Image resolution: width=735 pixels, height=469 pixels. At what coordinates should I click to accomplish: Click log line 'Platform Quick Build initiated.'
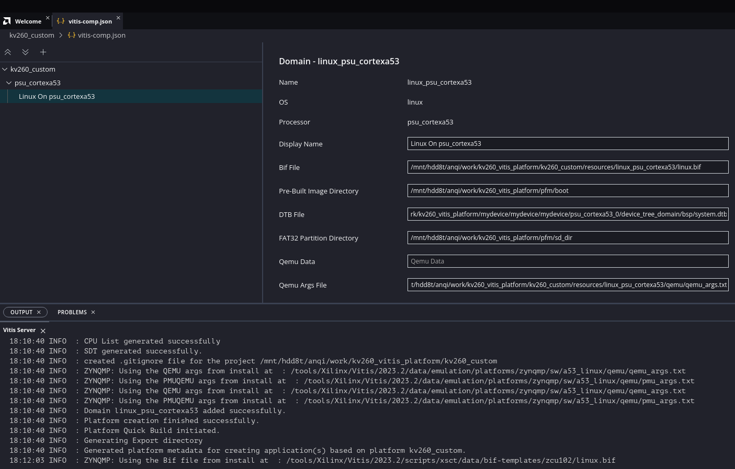click(x=152, y=431)
